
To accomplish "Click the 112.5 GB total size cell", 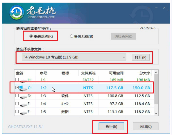I will (142, 96).
